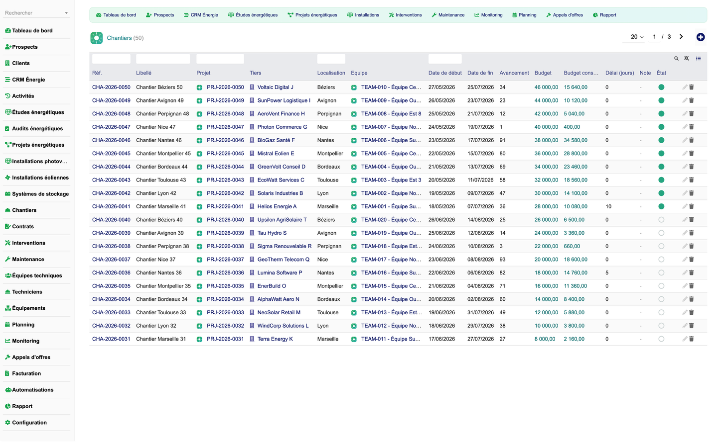Click the add new chantier plus icon

700,37
